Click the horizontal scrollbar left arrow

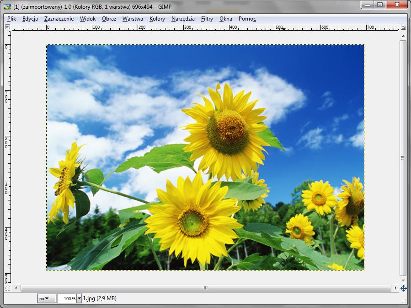pyautogui.click(x=16, y=288)
